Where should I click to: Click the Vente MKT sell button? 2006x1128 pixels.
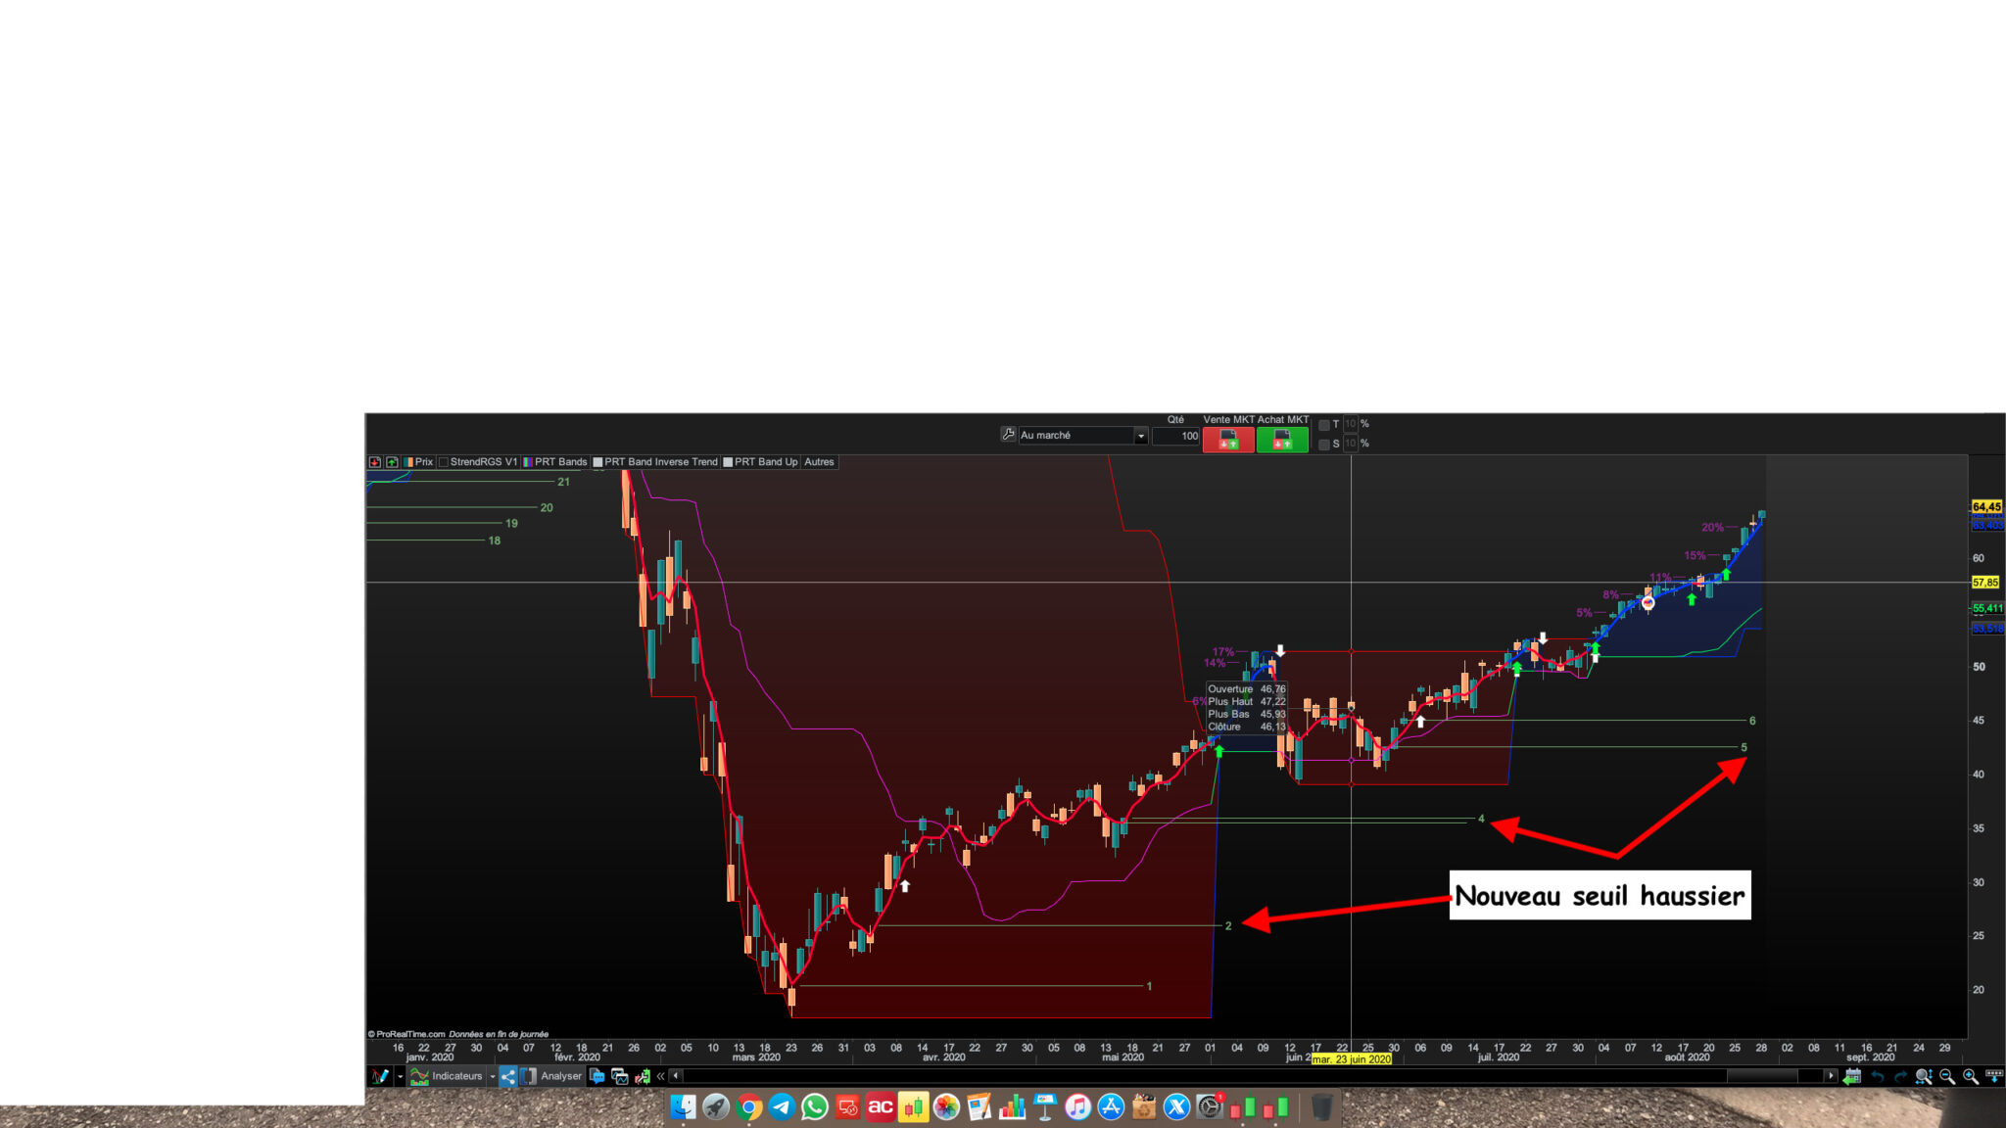click(x=1227, y=441)
